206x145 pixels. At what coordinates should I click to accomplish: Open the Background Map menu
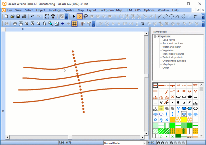tap(111, 10)
